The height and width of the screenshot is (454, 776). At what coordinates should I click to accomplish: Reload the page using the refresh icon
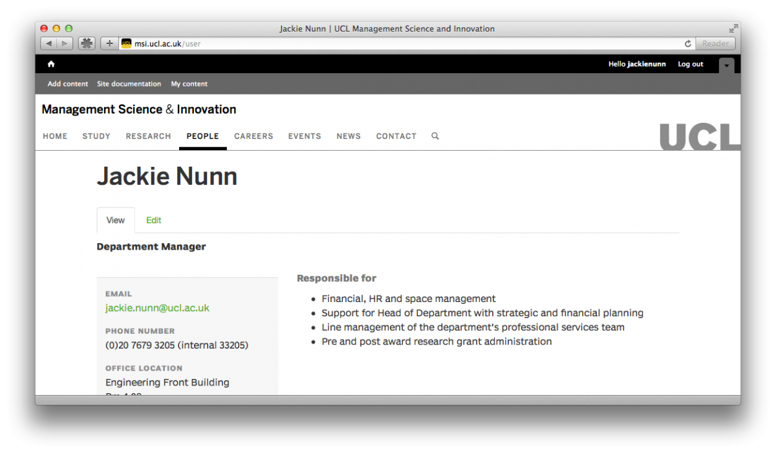(x=688, y=43)
